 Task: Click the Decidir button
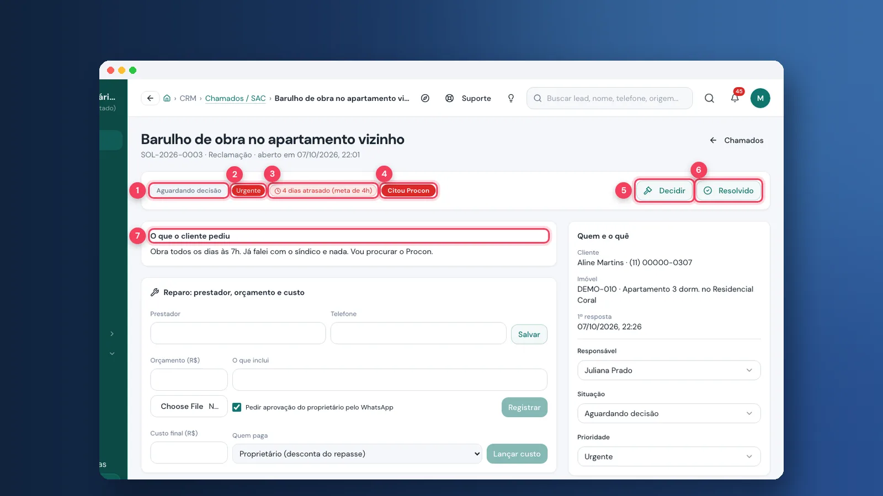(664, 191)
